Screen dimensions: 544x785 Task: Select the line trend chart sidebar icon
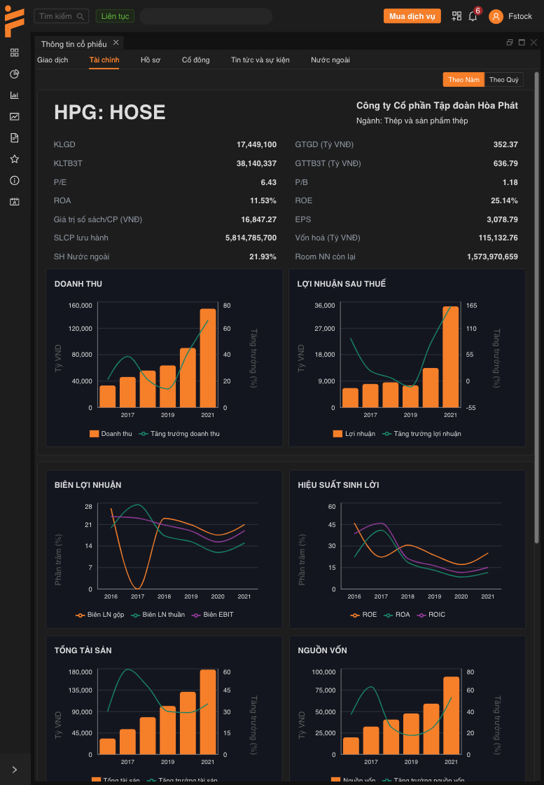pyautogui.click(x=14, y=116)
